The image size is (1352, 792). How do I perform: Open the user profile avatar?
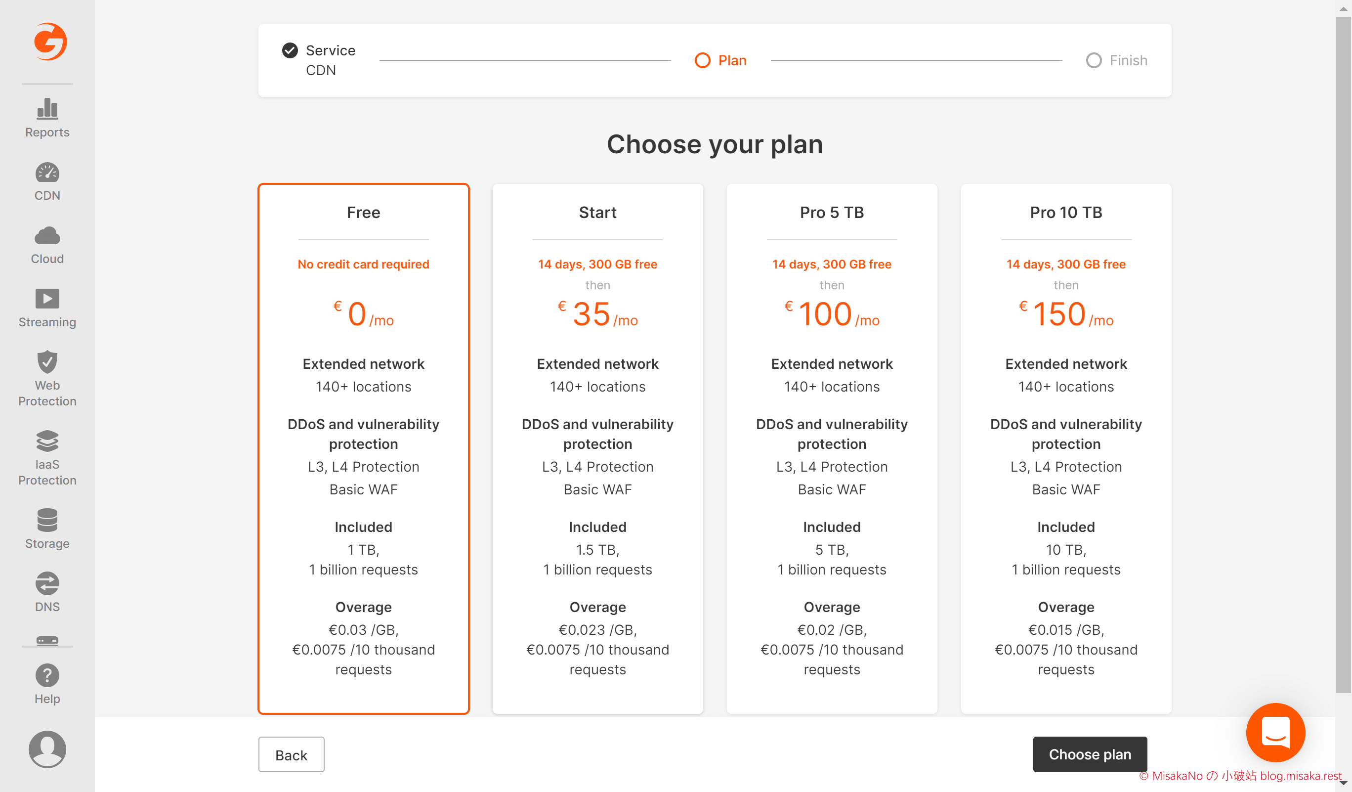(x=47, y=749)
